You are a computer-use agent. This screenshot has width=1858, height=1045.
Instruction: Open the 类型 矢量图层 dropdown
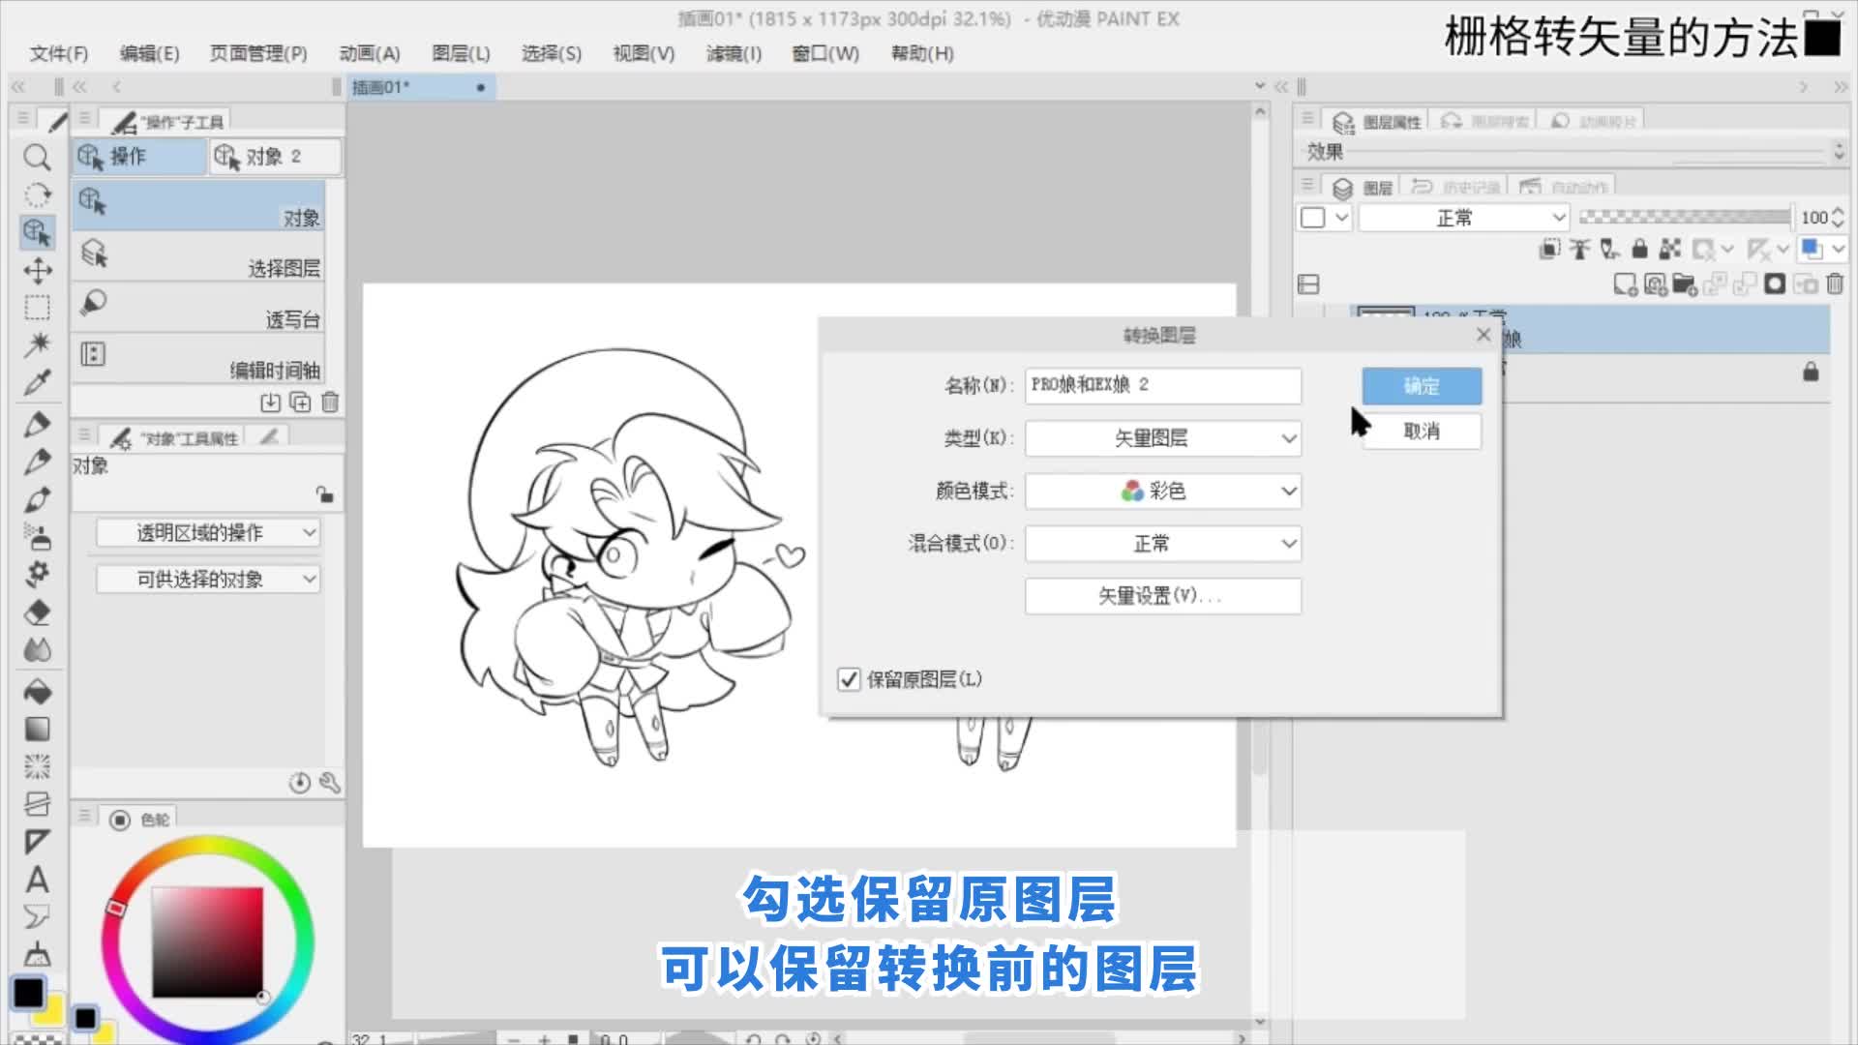[x=1163, y=438]
